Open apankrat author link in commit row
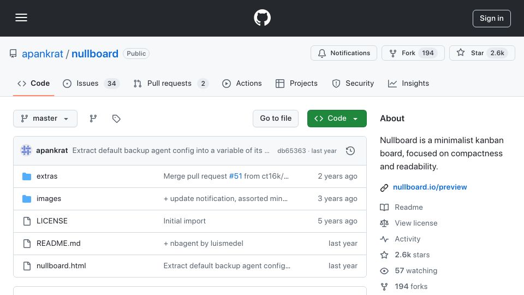Screen dimensions: 524x295 [52, 151]
